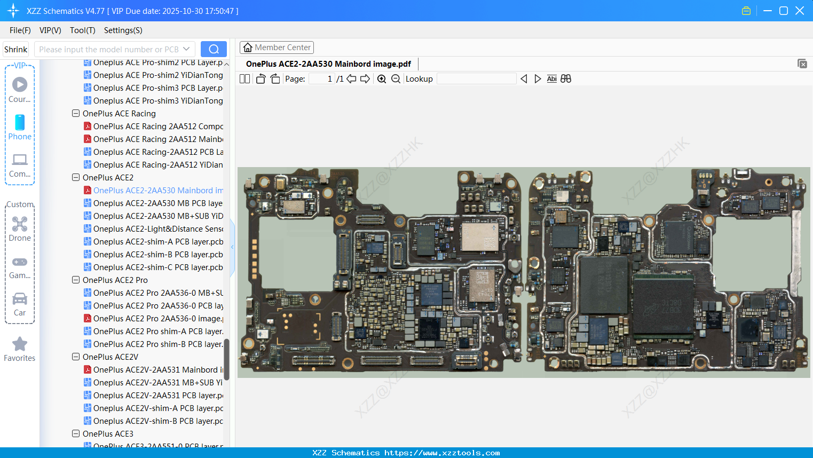Start a search using the blue magnifier
Screen dimensions: 813x458
click(214, 49)
